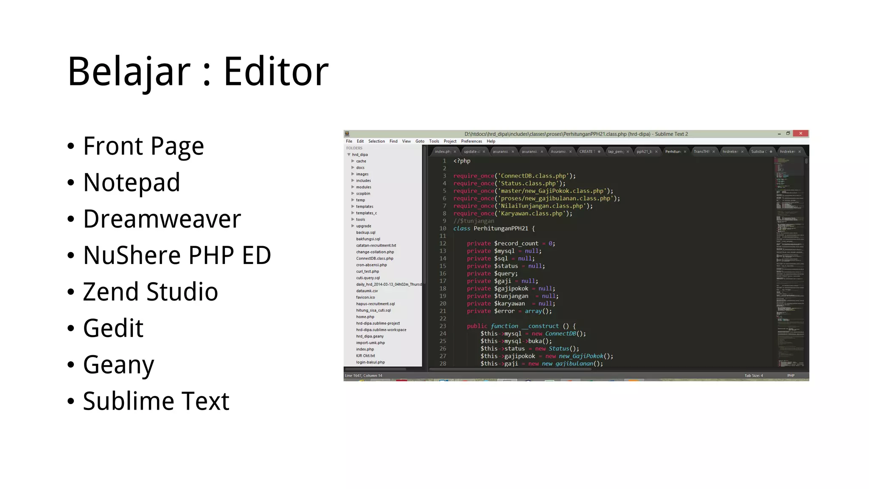Place cursor on line 10 class PerhitunganPPH21

pyautogui.click(x=493, y=228)
